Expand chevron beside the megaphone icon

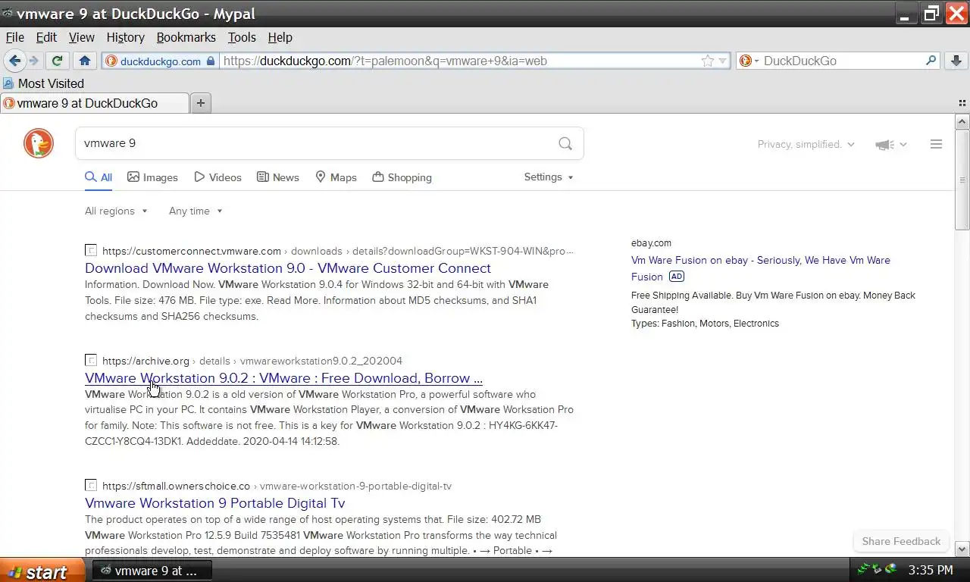tap(903, 144)
